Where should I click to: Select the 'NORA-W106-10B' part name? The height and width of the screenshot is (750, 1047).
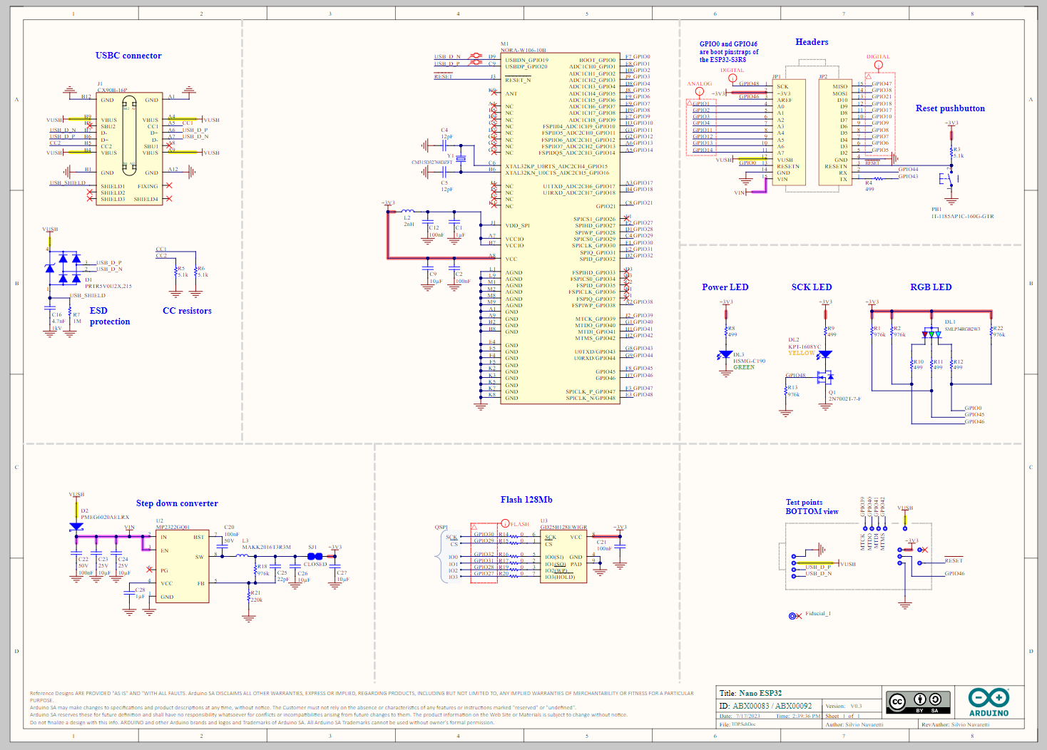(x=523, y=51)
